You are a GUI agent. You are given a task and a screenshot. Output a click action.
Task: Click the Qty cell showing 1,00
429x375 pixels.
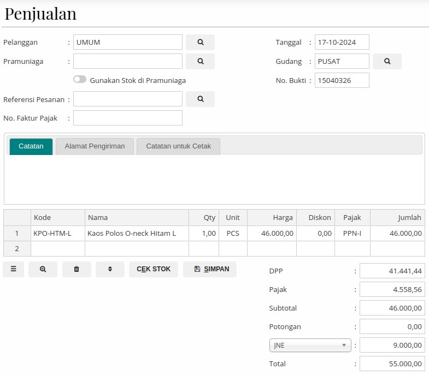coord(203,234)
